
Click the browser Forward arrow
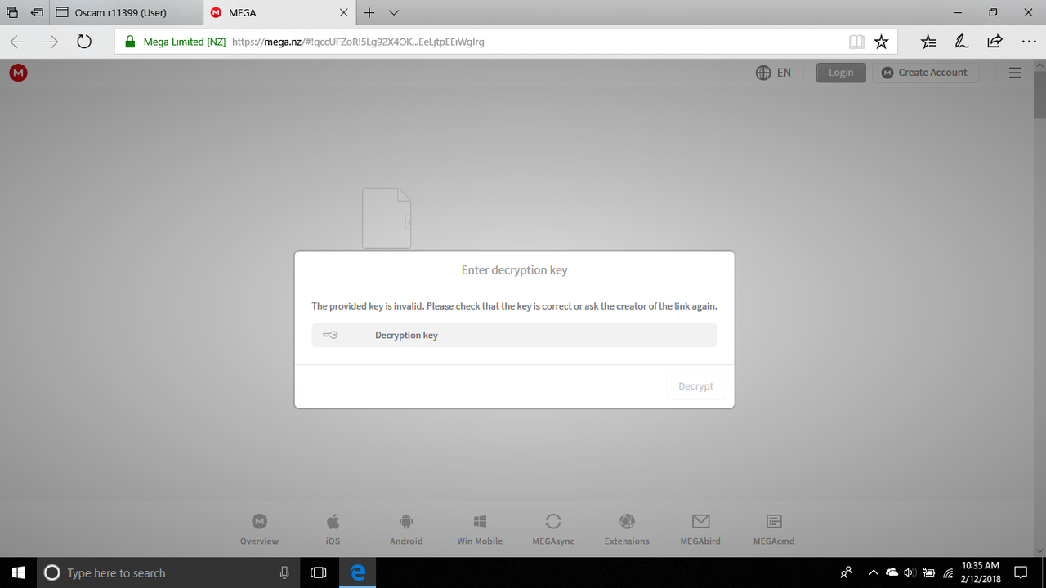(x=51, y=42)
